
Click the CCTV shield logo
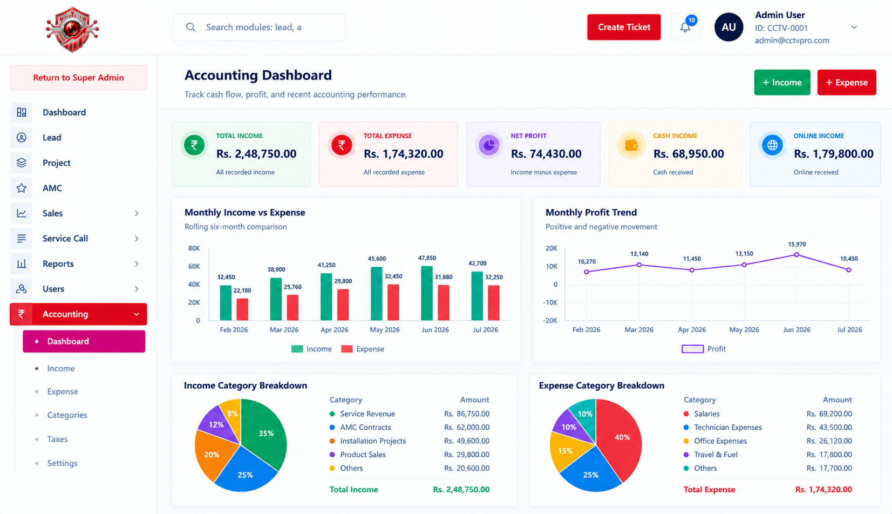72,29
